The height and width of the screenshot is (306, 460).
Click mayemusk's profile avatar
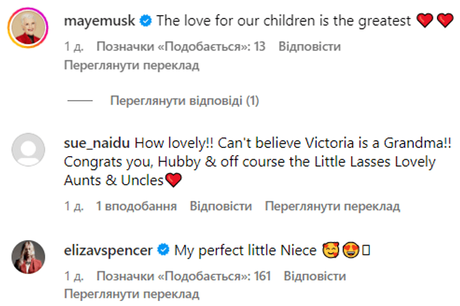[29, 27]
